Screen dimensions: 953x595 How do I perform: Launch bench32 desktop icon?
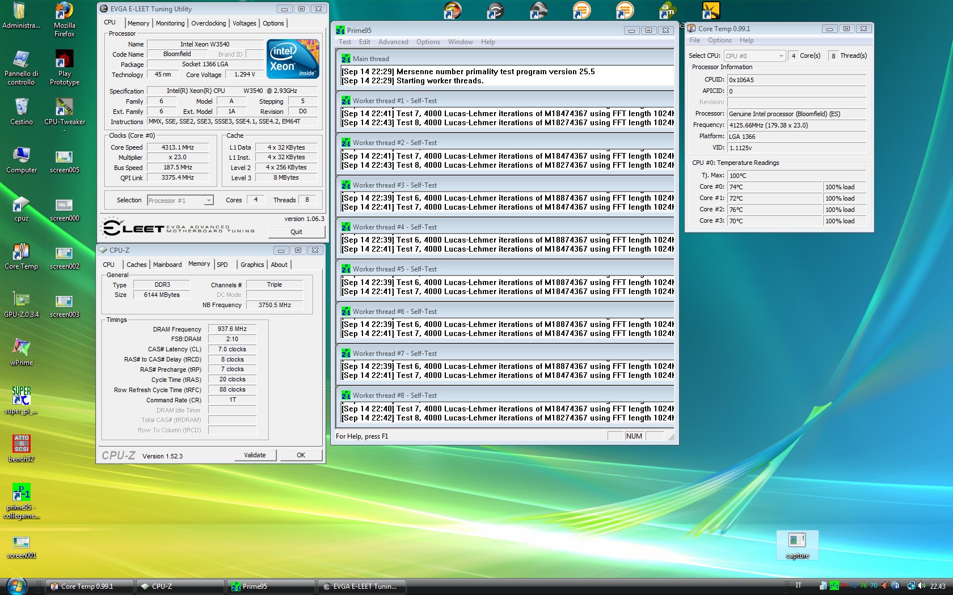click(21, 449)
